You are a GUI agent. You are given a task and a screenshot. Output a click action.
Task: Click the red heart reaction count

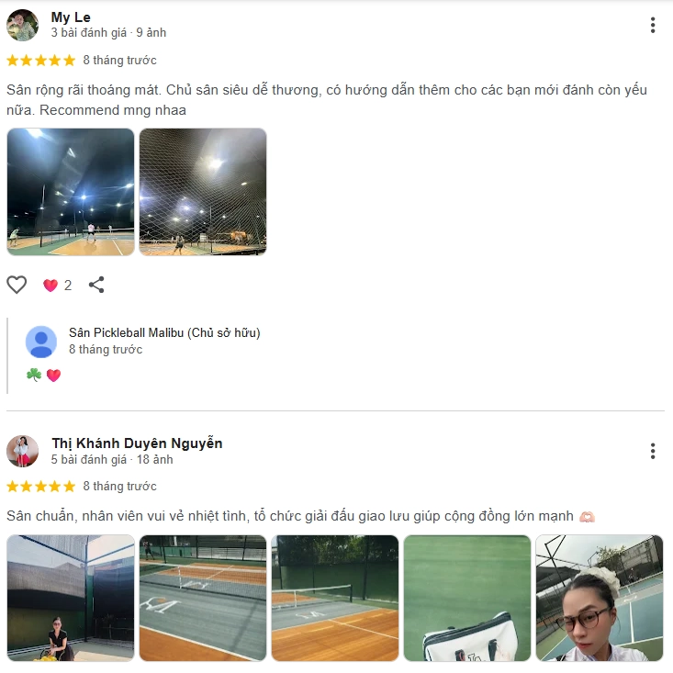click(57, 285)
